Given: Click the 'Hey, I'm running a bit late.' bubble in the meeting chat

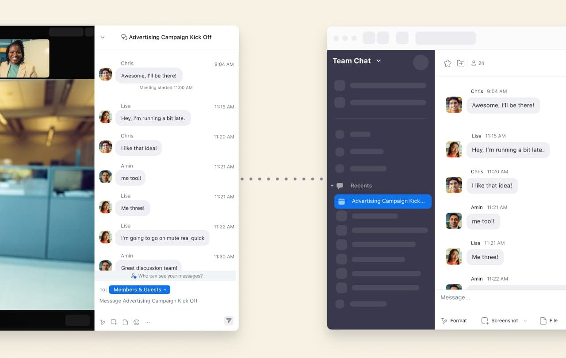Looking at the screenshot, I should (x=153, y=118).
